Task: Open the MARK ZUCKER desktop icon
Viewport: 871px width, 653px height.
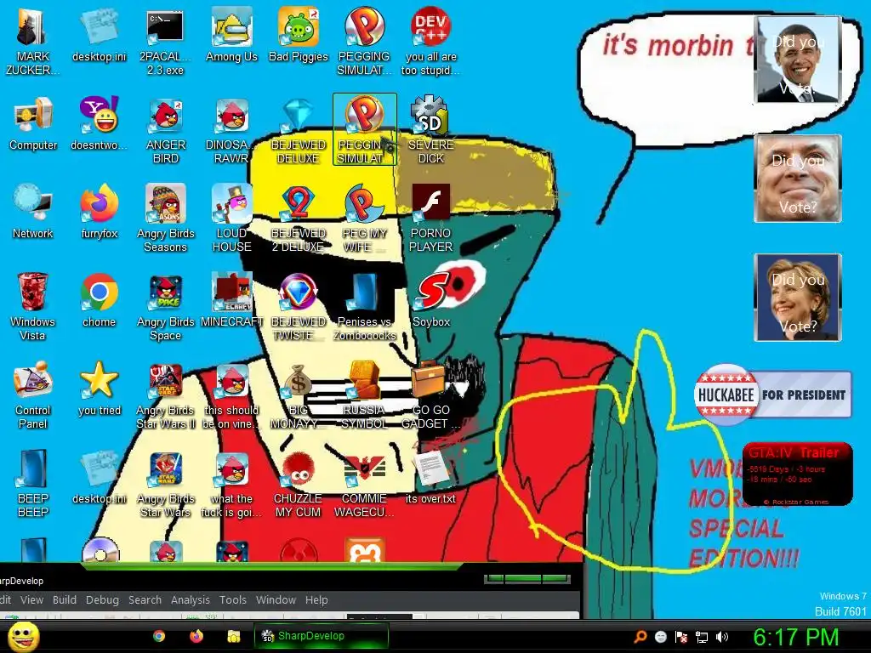Action: click(x=32, y=42)
